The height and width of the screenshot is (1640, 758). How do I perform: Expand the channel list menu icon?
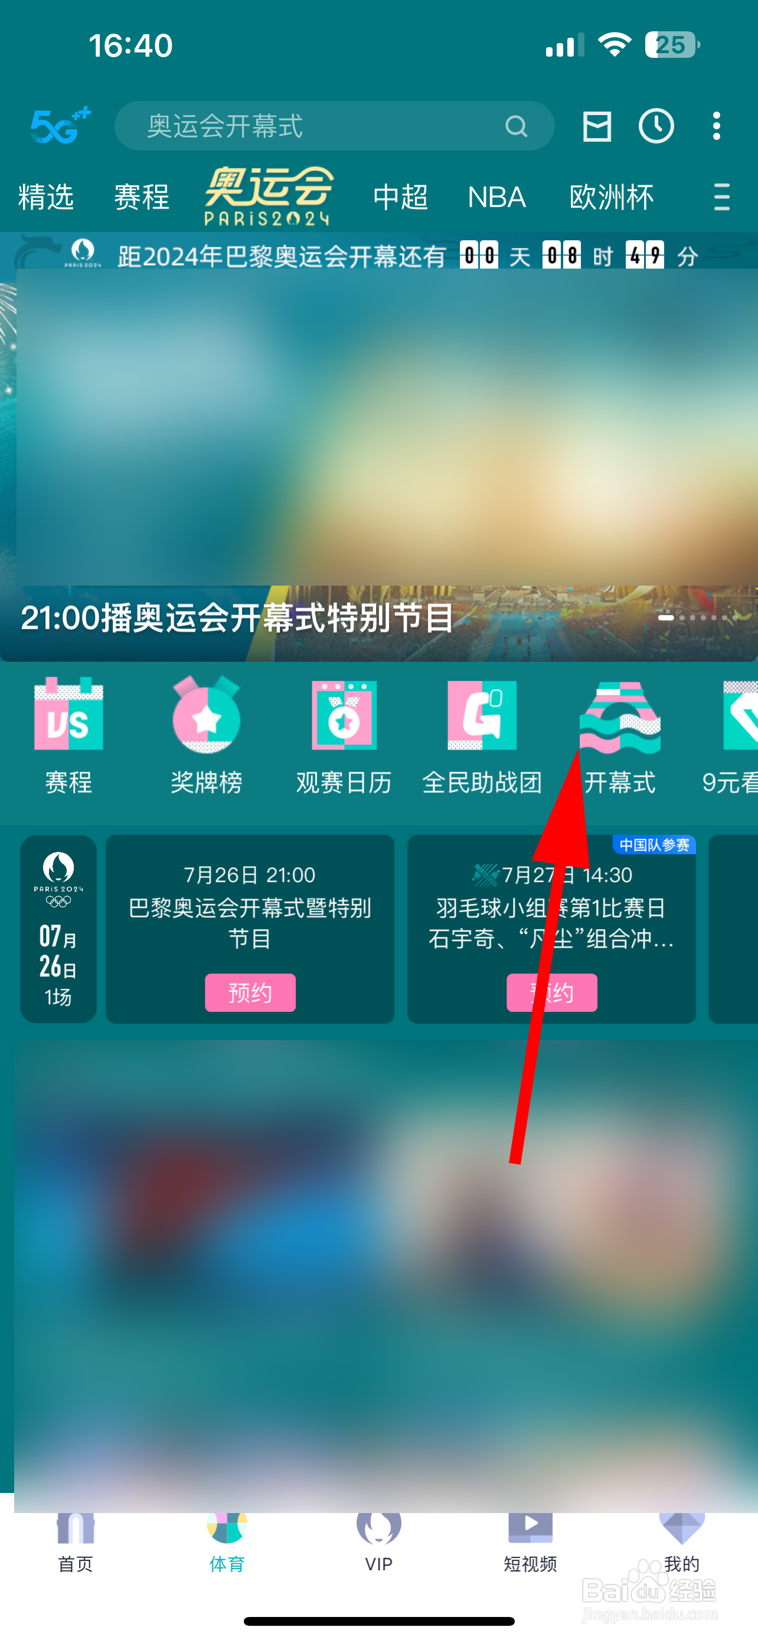(x=722, y=197)
